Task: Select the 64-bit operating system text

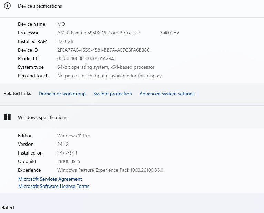Action: point(106,67)
